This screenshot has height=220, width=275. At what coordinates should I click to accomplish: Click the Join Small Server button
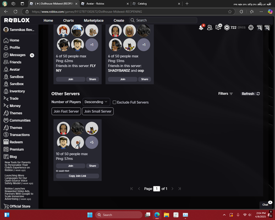[x=98, y=111]
